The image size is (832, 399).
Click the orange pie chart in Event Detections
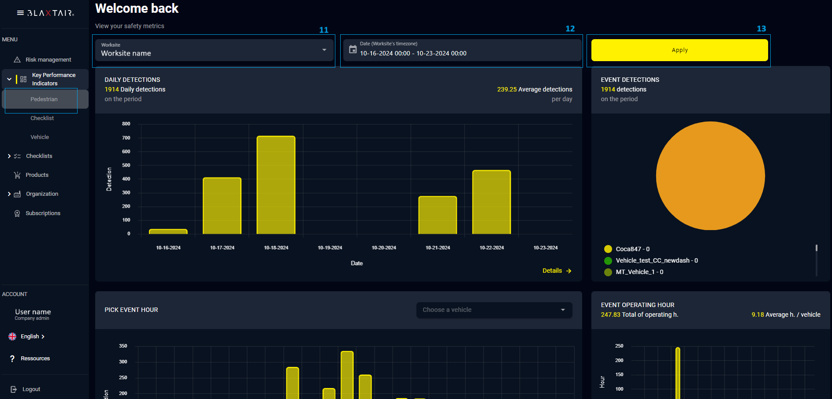[710, 176]
